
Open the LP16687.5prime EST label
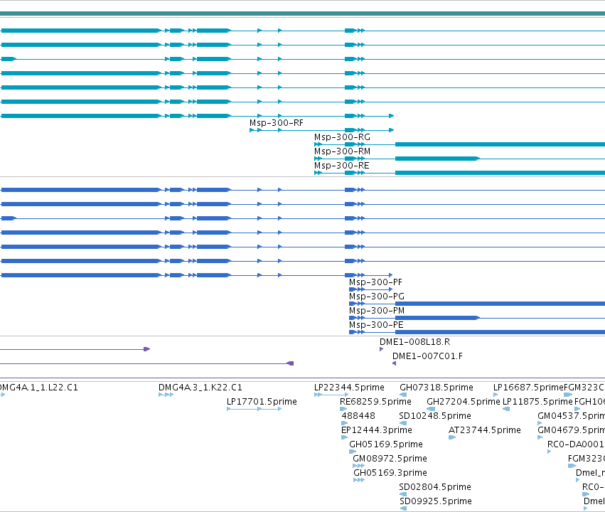(528, 388)
